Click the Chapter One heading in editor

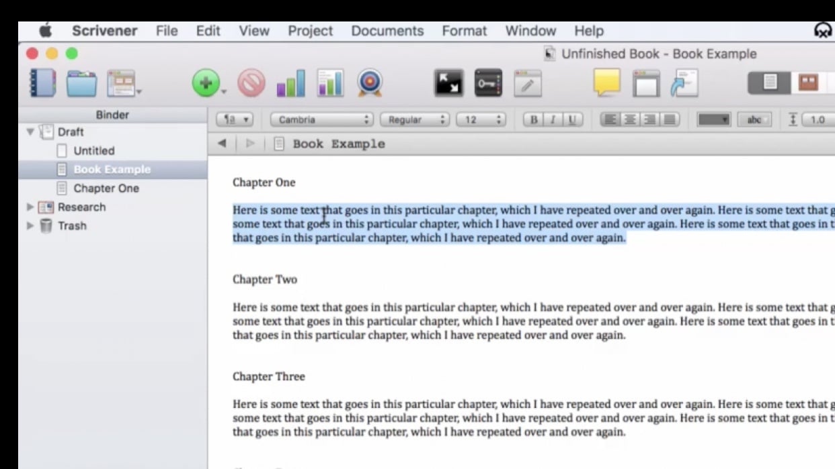(264, 183)
